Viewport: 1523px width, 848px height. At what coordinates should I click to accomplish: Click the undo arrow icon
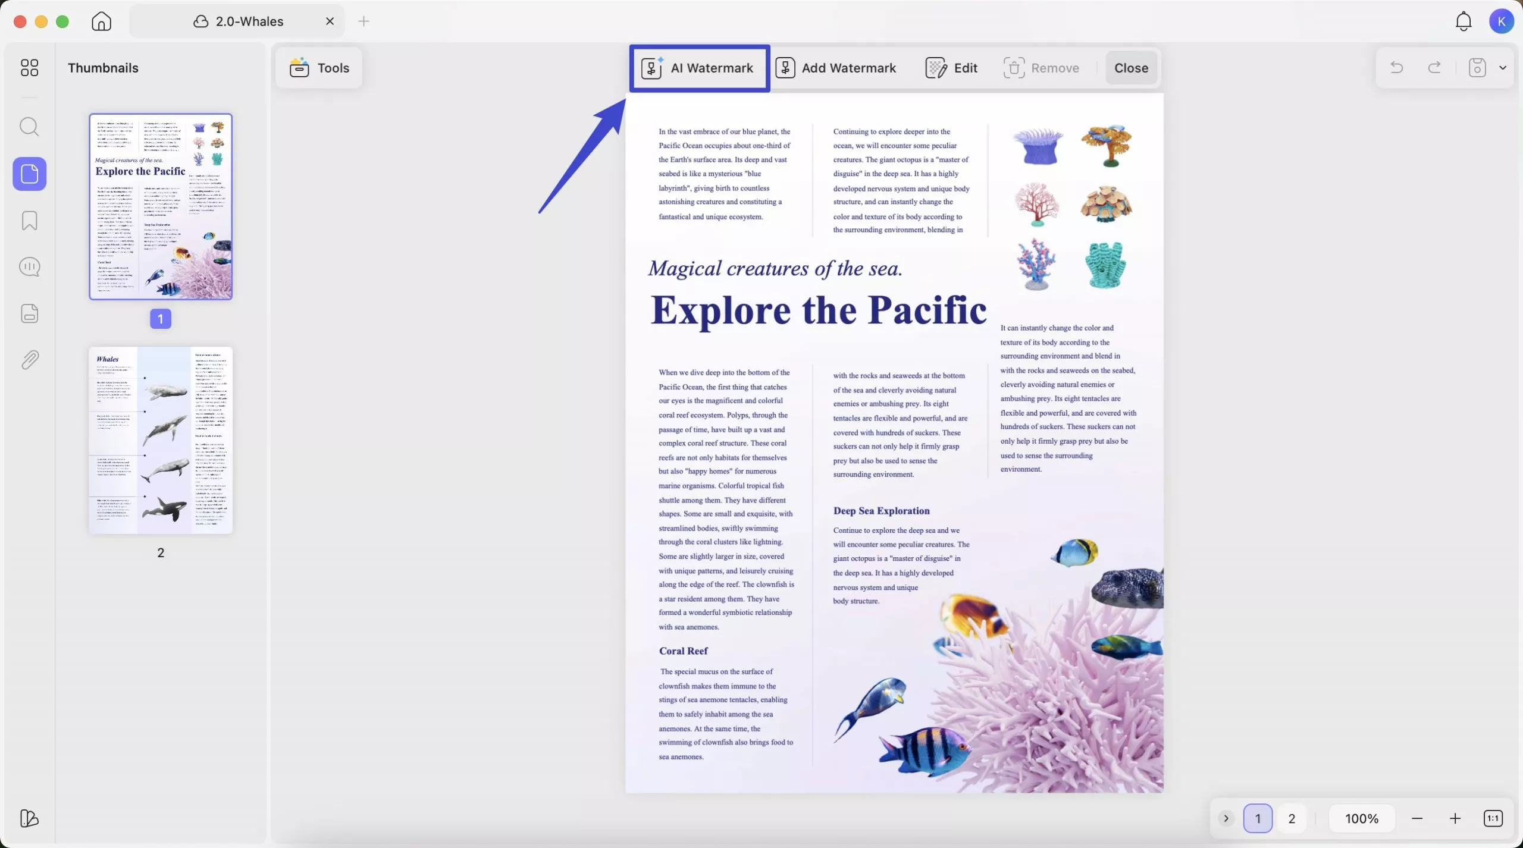tap(1396, 68)
